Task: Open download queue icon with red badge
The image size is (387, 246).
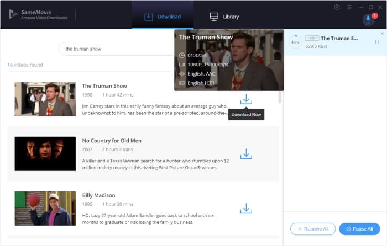Action: 369,19
